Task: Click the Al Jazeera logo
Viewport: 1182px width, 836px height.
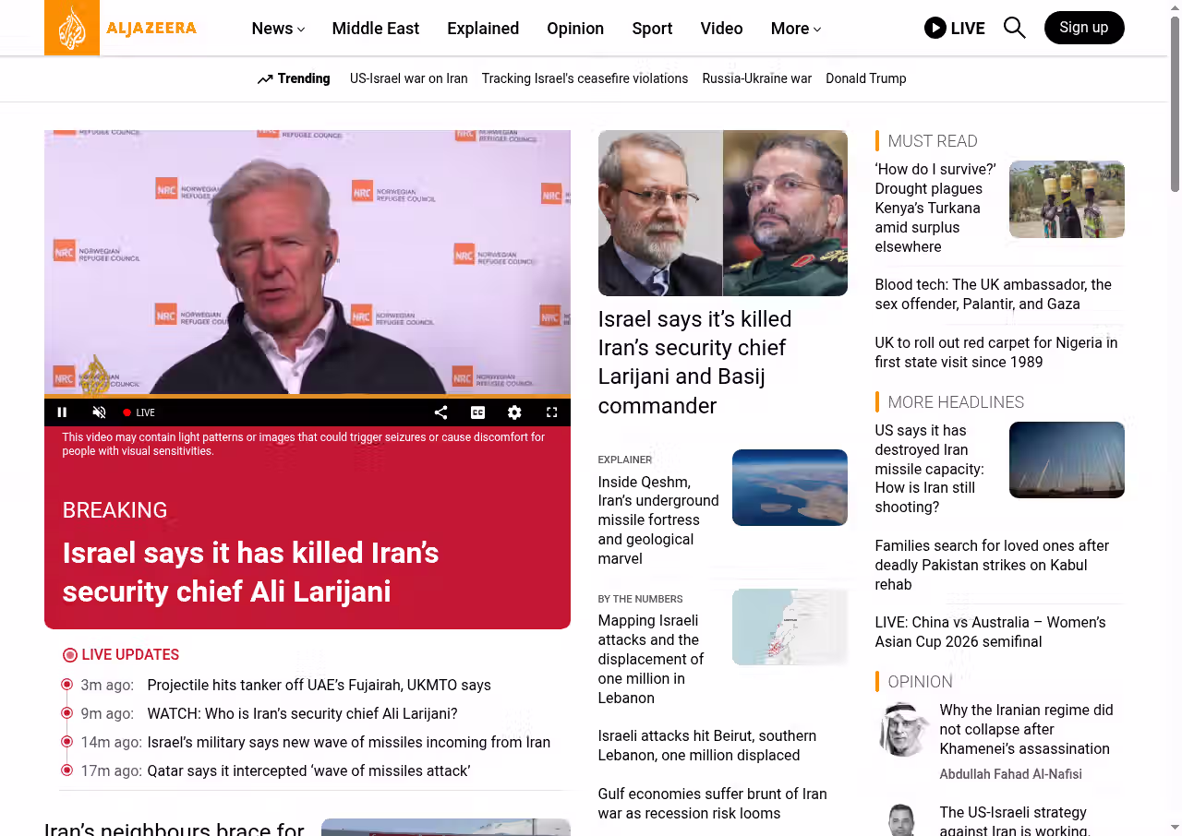Action: 121,28
